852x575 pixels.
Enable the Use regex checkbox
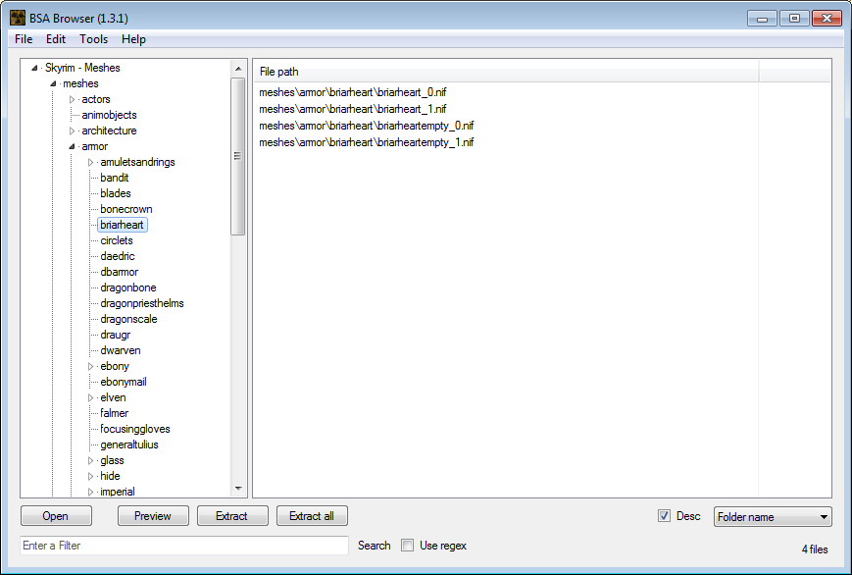coord(407,546)
